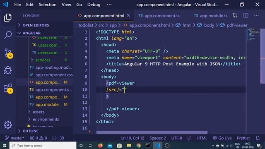Click pdf-viewer in the breadcrumb
The height and width of the screenshot is (149, 265).
point(237,25)
